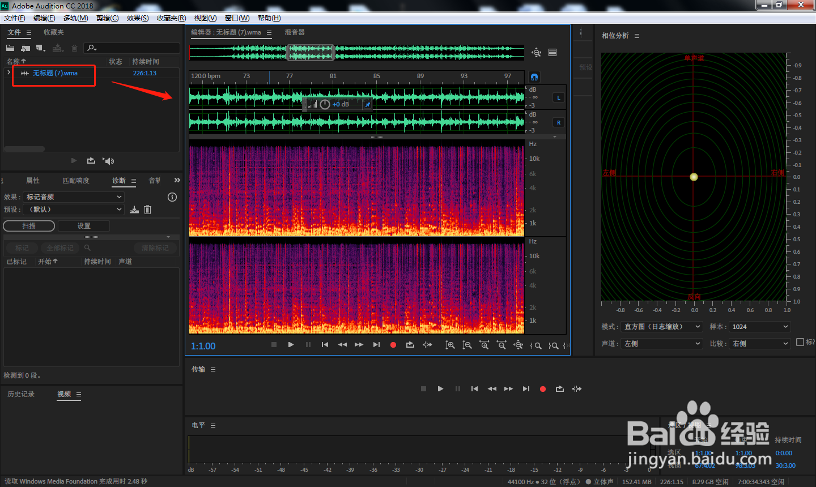Viewport: 816px width, 487px height.
Task: Open the 模式 dropdown 直方图（日志缩放）
Action: [x=662, y=327]
